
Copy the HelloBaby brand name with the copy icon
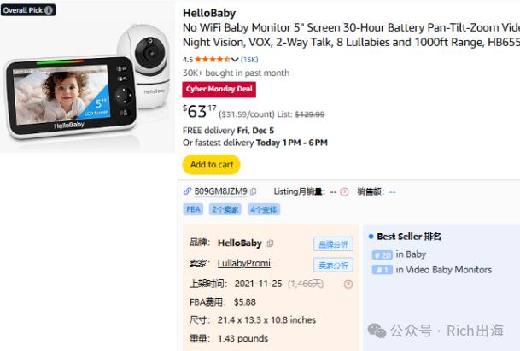[271, 243]
